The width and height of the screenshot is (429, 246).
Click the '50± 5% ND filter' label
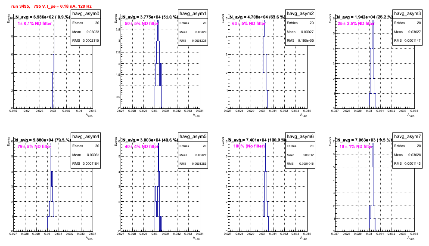[141, 24]
